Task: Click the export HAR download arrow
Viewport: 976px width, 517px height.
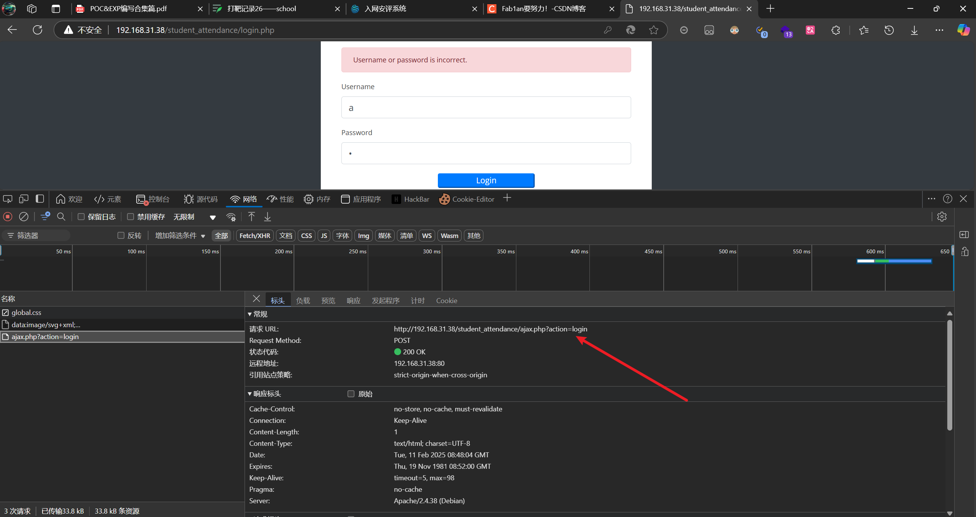Action: (268, 217)
